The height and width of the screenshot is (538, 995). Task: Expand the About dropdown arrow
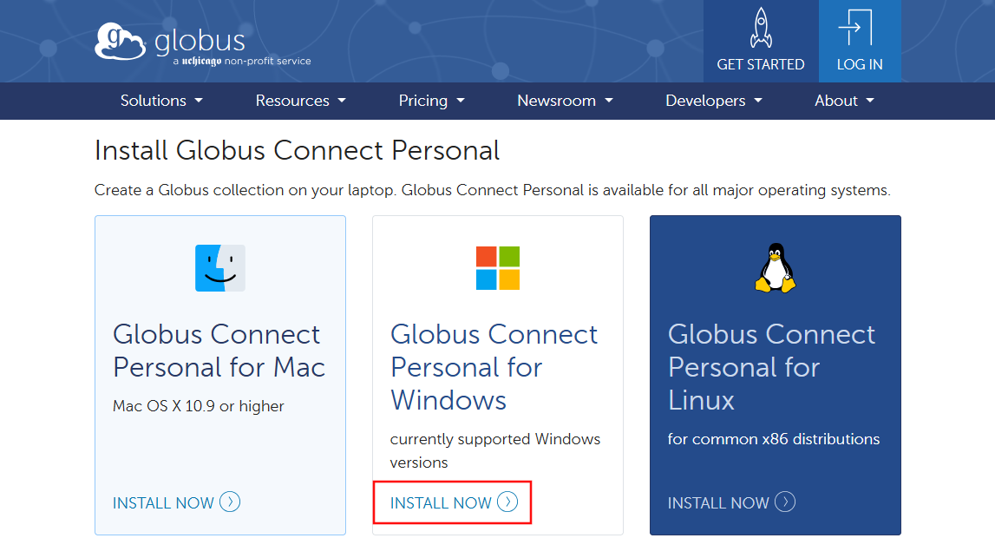coord(870,101)
